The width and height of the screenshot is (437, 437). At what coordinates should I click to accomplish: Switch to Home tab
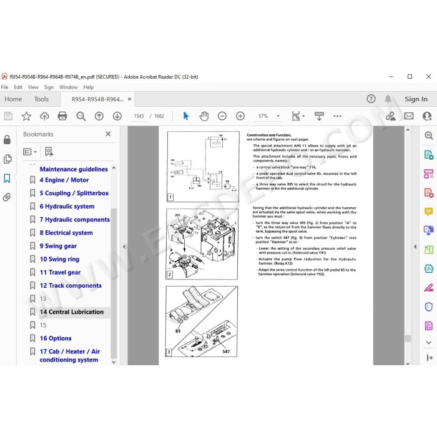[13, 99]
